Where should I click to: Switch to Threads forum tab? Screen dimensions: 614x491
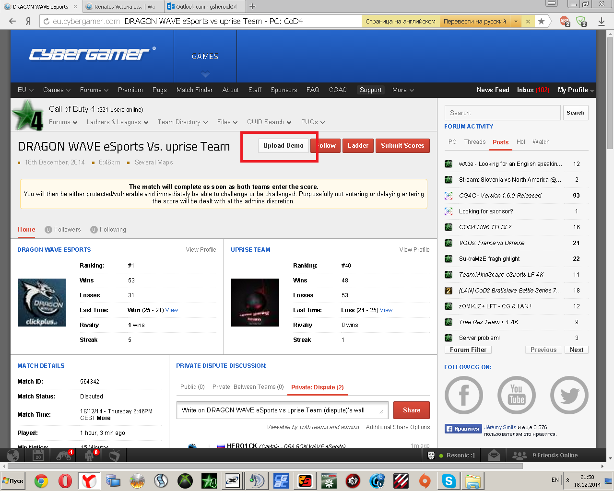coord(475,142)
